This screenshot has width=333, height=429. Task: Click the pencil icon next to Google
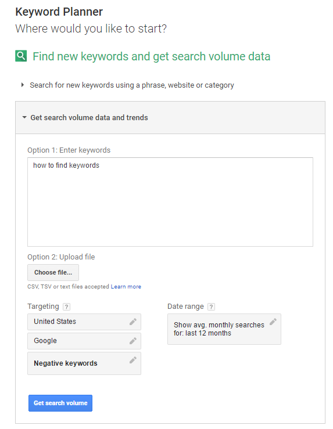pos(133,341)
